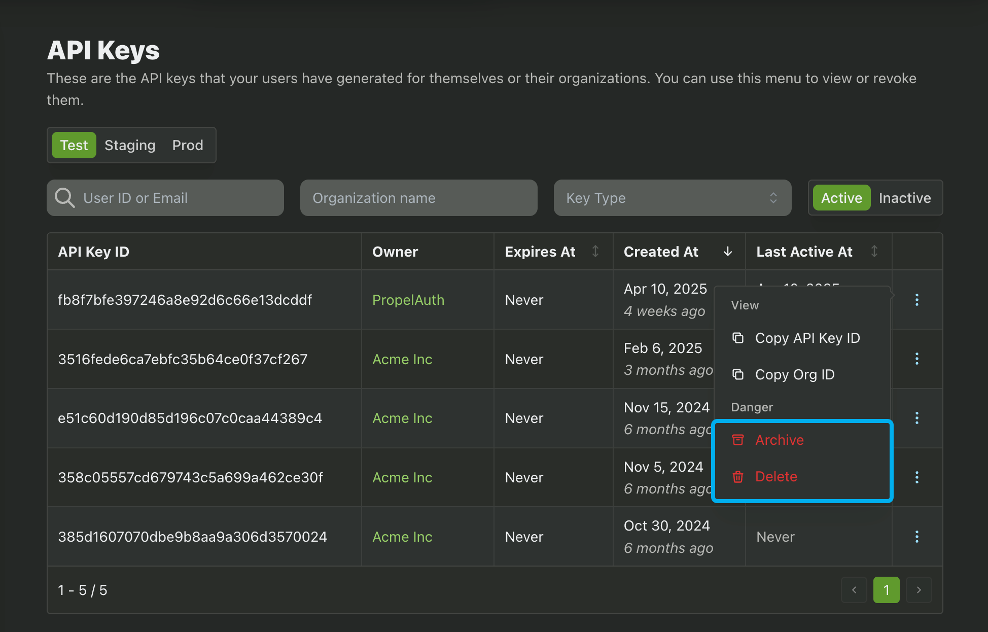Open Acme Inc link in e51c60d1 row
Viewport: 988px width, 632px height.
click(402, 418)
